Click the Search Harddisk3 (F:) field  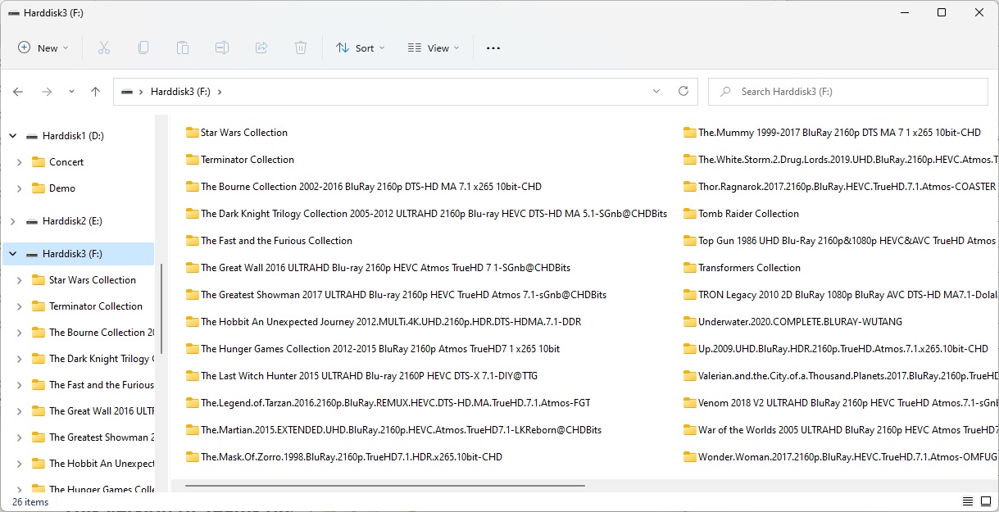[x=848, y=92]
